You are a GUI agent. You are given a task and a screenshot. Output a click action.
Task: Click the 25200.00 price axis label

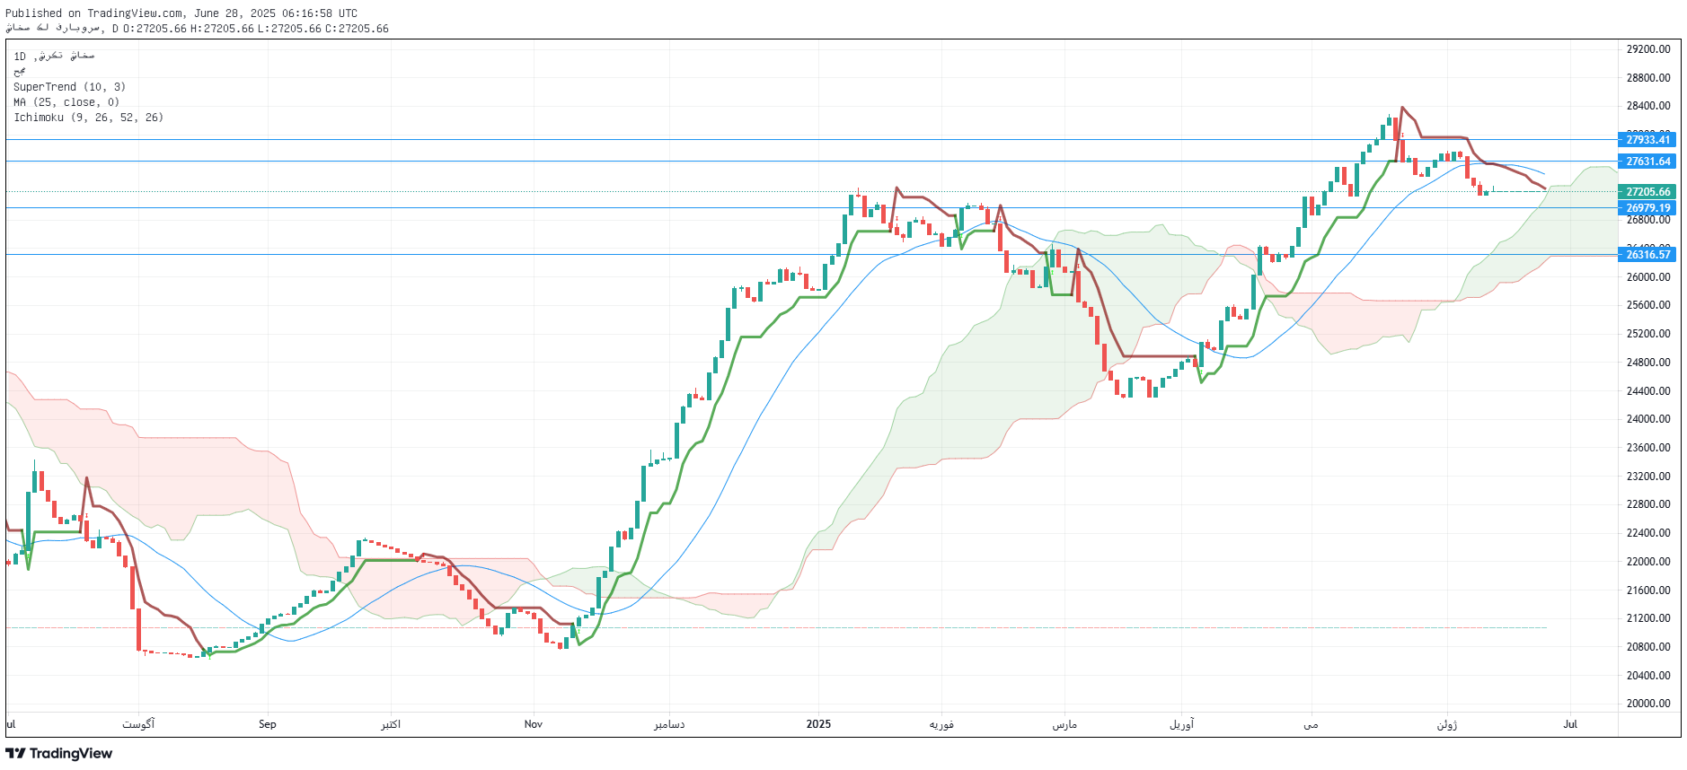click(1648, 334)
